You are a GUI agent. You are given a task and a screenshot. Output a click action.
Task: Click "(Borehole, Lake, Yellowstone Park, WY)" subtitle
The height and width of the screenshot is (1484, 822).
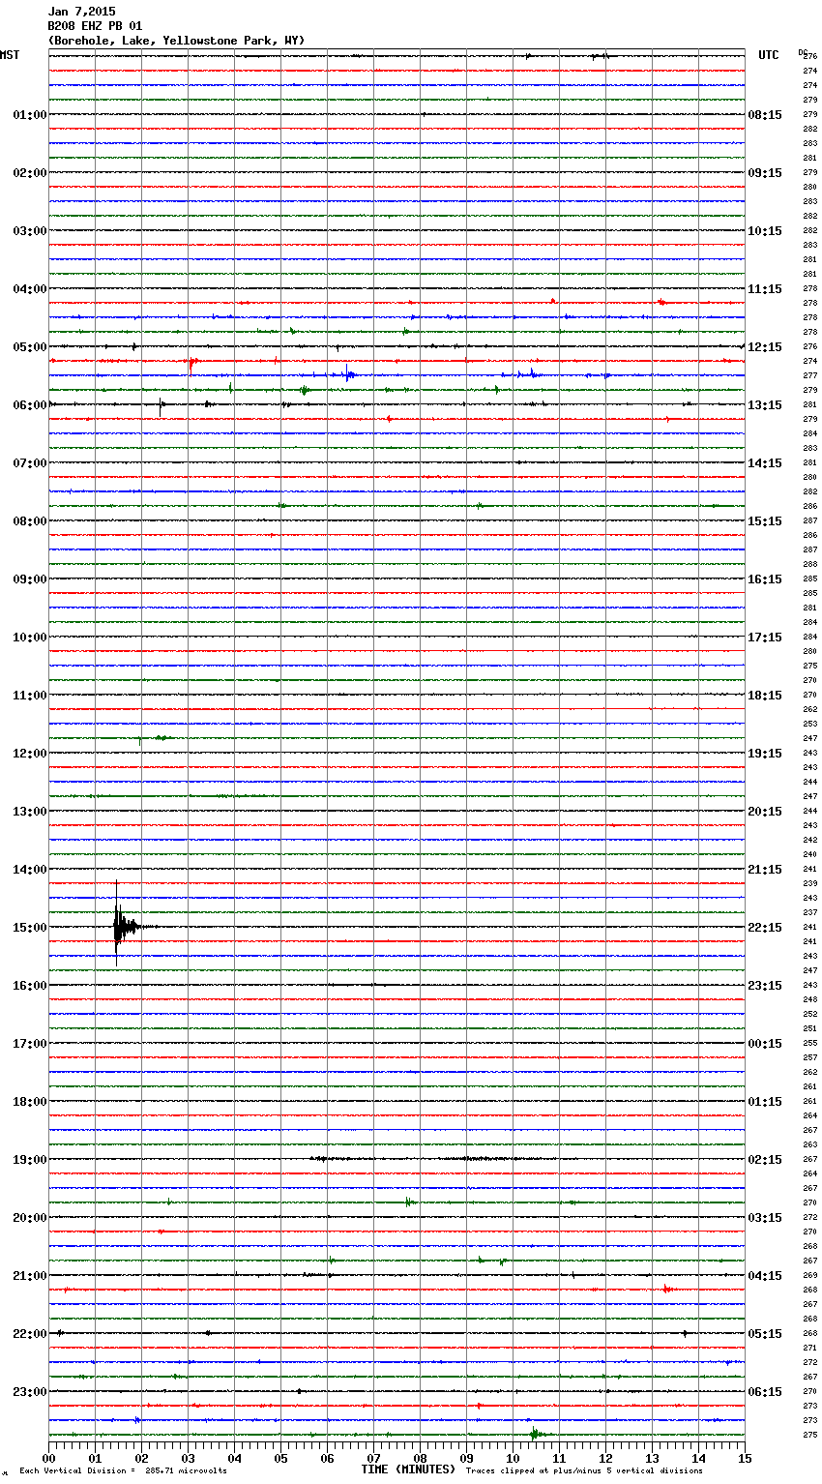coord(176,41)
